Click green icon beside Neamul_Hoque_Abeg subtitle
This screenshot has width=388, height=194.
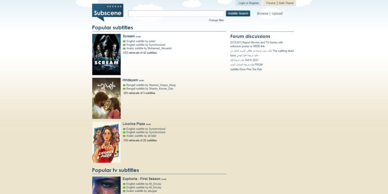[124, 85]
